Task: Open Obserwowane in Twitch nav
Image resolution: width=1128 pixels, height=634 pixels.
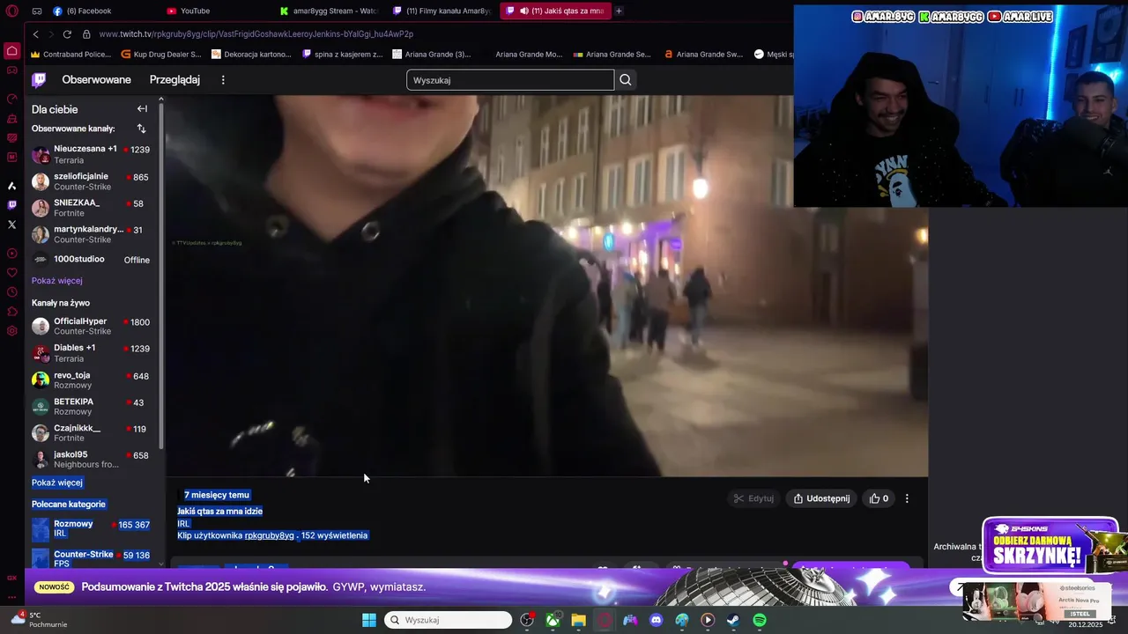Action: (96, 80)
